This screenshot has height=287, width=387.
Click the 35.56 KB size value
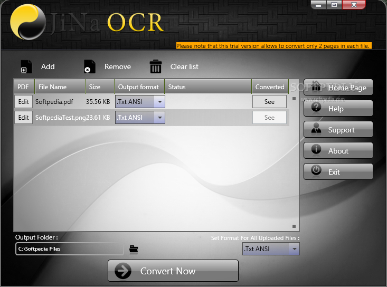pos(98,102)
